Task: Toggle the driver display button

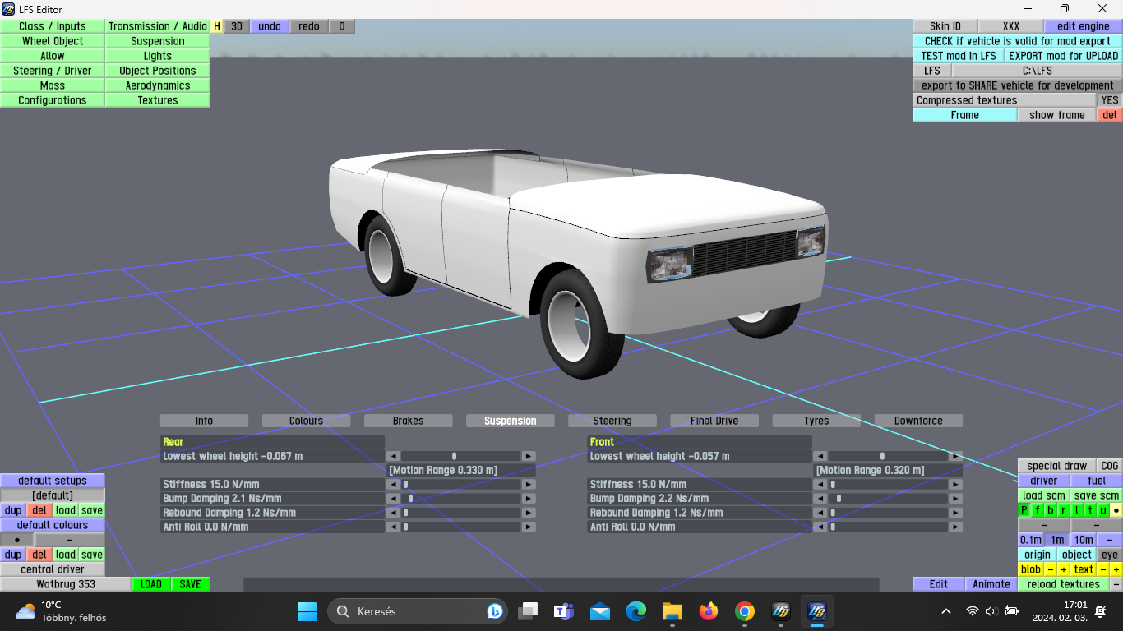Action: coord(1044,481)
